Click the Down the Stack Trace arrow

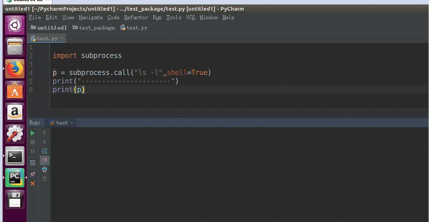pos(44,142)
